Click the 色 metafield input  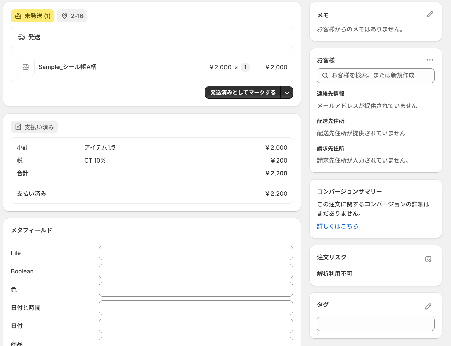point(196,290)
